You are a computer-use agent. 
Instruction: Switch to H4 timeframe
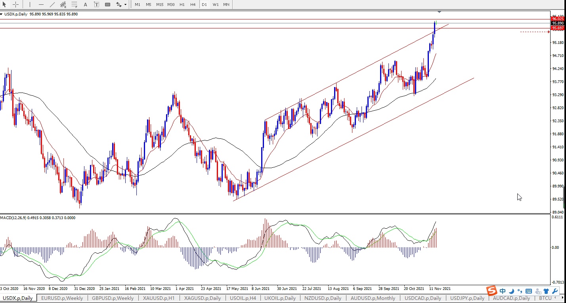193,4
